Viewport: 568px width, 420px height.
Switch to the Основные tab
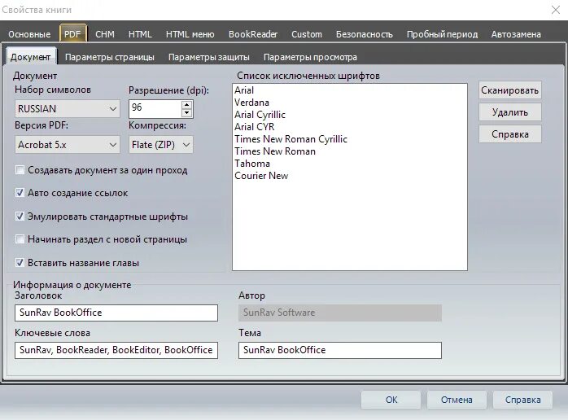tap(29, 34)
